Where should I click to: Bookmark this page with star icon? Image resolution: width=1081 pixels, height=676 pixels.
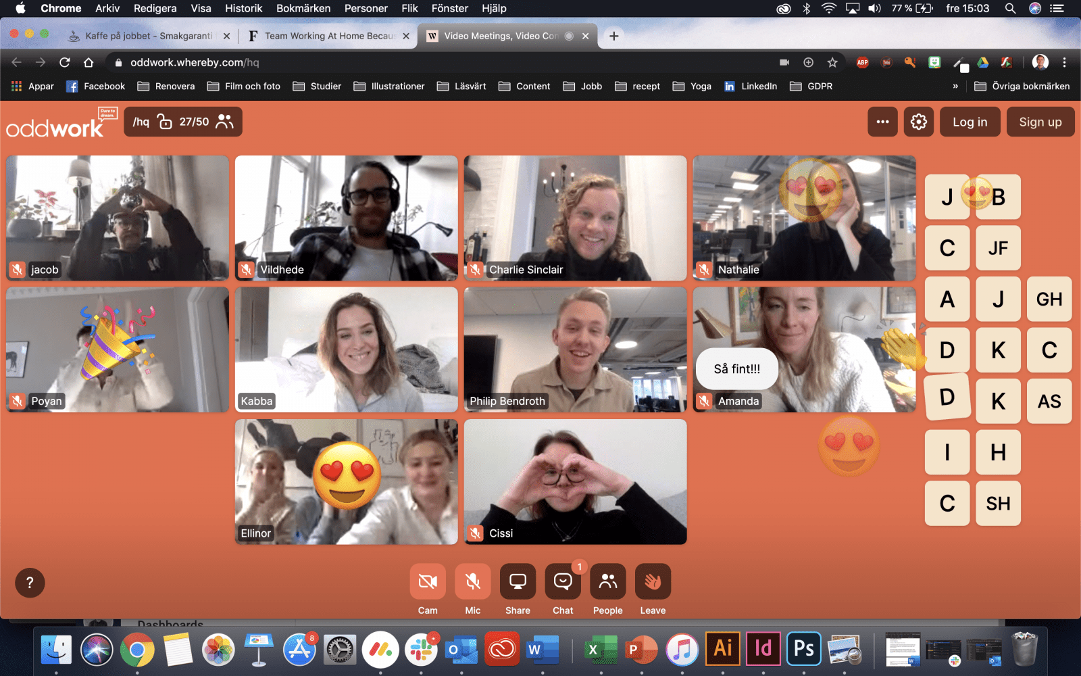pos(832,62)
